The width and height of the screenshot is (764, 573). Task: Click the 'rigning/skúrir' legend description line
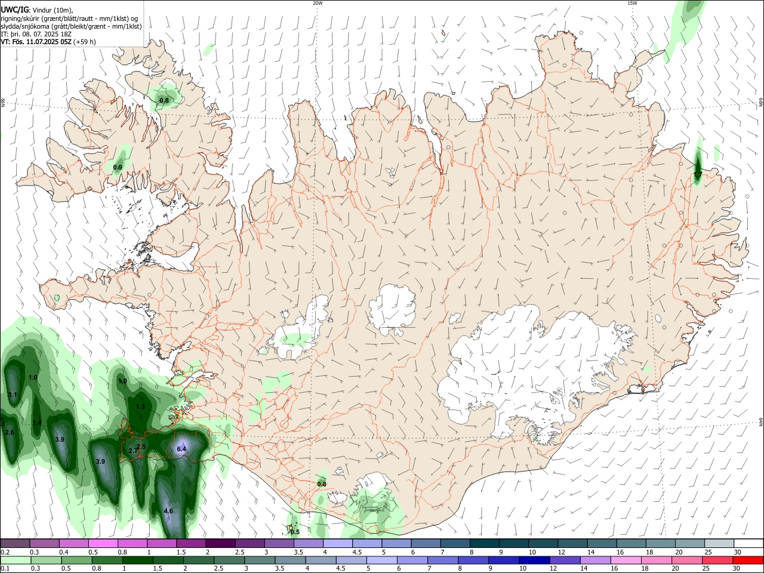(x=69, y=19)
